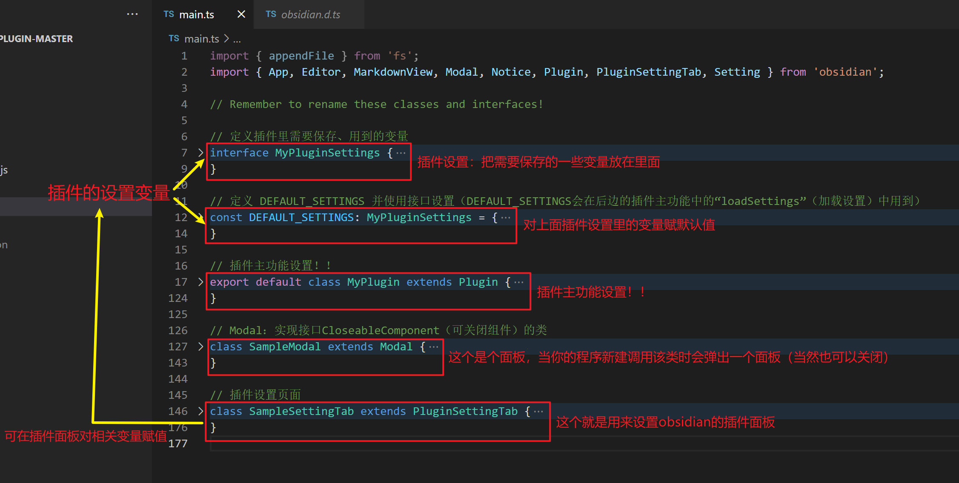Expand SampleModal class fold chevron
Image resolution: width=959 pixels, height=483 pixels.
click(200, 347)
